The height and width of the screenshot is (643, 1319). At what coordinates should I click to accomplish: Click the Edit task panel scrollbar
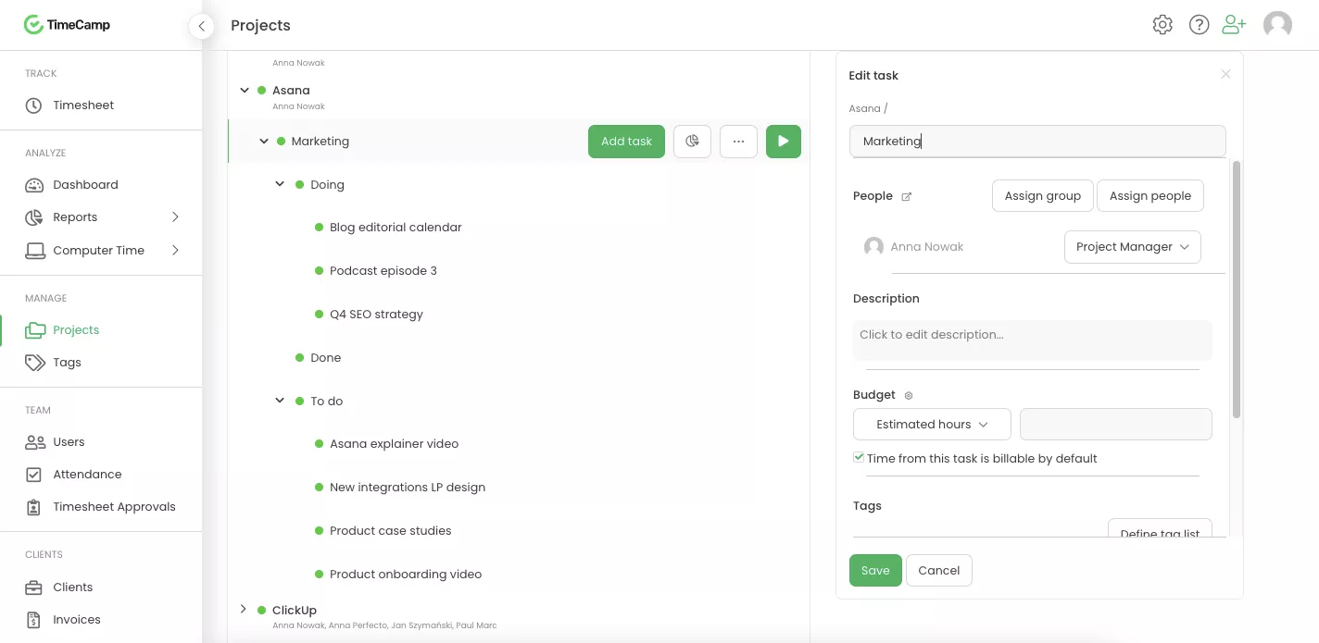point(1236,287)
